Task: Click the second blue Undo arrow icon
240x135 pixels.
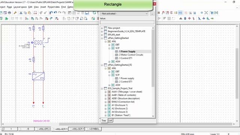Action: click(x=55, y=13)
